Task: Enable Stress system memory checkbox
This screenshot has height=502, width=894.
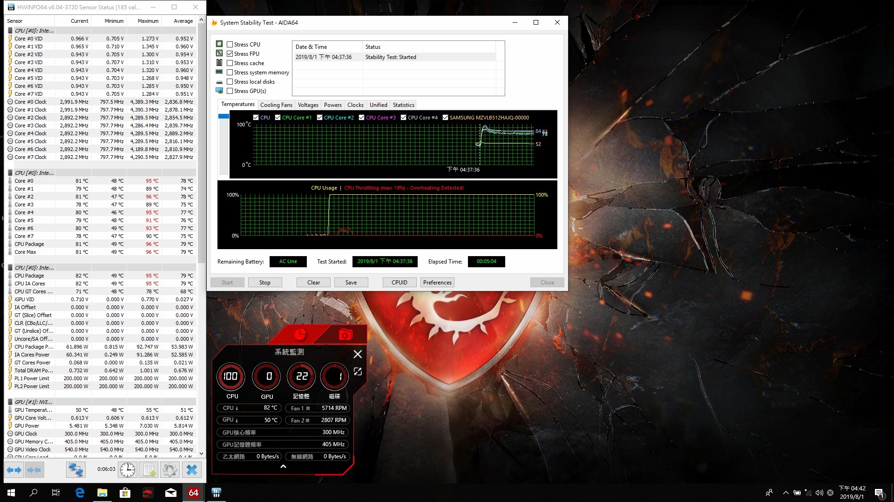Action: 230,73
